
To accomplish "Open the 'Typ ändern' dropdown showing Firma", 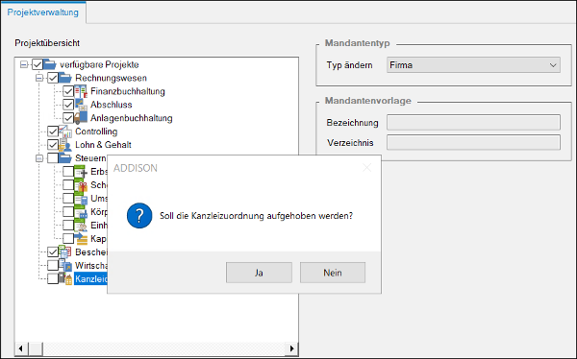I will pyautogui.click(x=473, y=65).
